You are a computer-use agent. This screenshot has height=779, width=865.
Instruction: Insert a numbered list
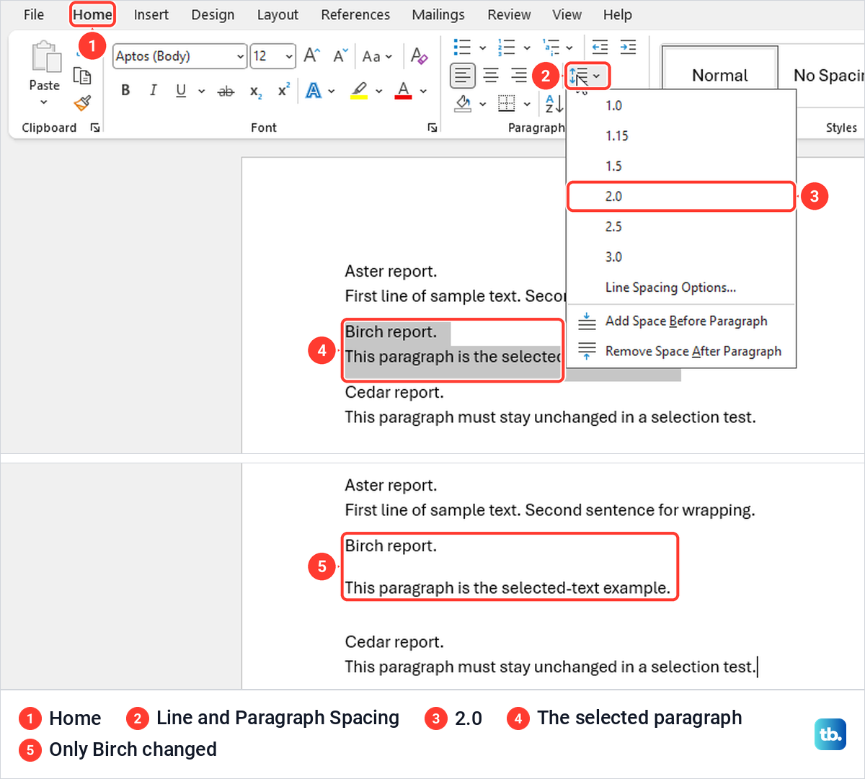(x=507, y=48)
